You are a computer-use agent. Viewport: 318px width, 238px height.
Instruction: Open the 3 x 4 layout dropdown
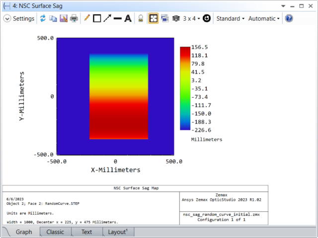tap(191, 19)
